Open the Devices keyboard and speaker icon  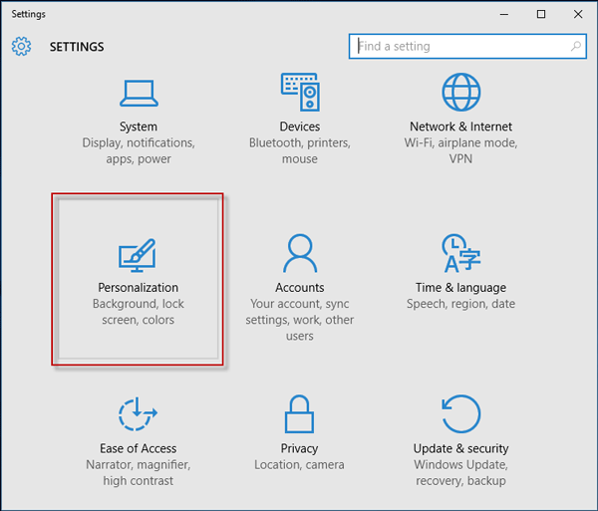tap(300, 93)
